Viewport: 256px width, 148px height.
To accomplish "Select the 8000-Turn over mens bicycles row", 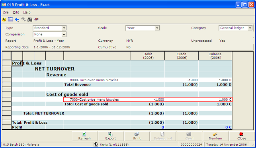I will [x=122, y=80].
